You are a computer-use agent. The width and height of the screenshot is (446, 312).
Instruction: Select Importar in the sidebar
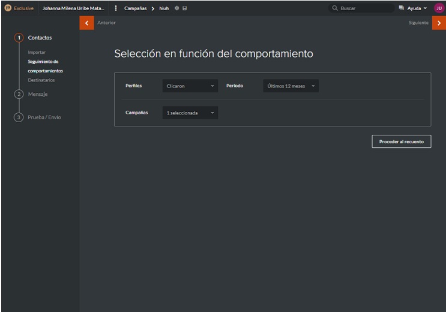coord(37,53)
